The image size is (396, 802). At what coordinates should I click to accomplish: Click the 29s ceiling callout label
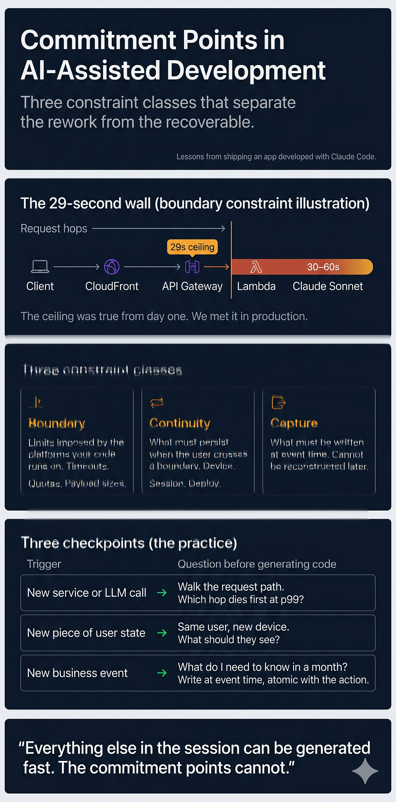(x=192, y=247)
